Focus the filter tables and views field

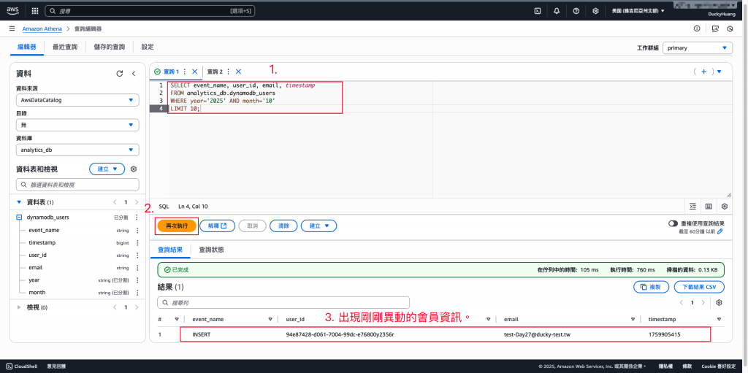[x=77, y=185]
